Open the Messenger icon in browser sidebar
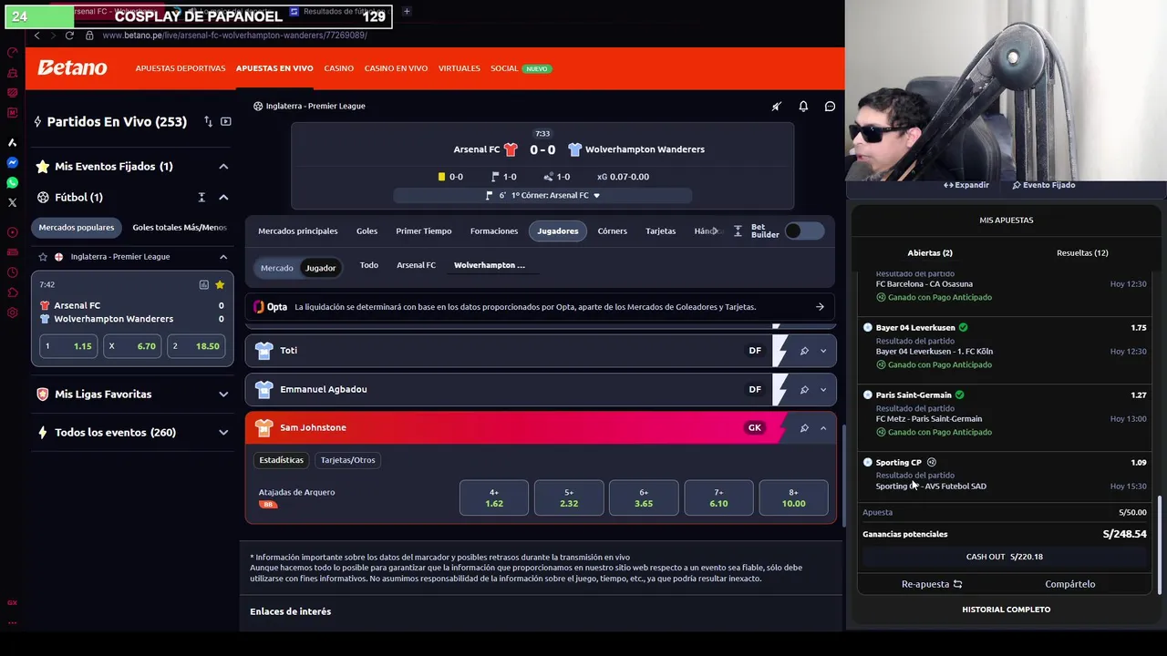The width and height of the screenshot is (1167, 656). [12, 162]
